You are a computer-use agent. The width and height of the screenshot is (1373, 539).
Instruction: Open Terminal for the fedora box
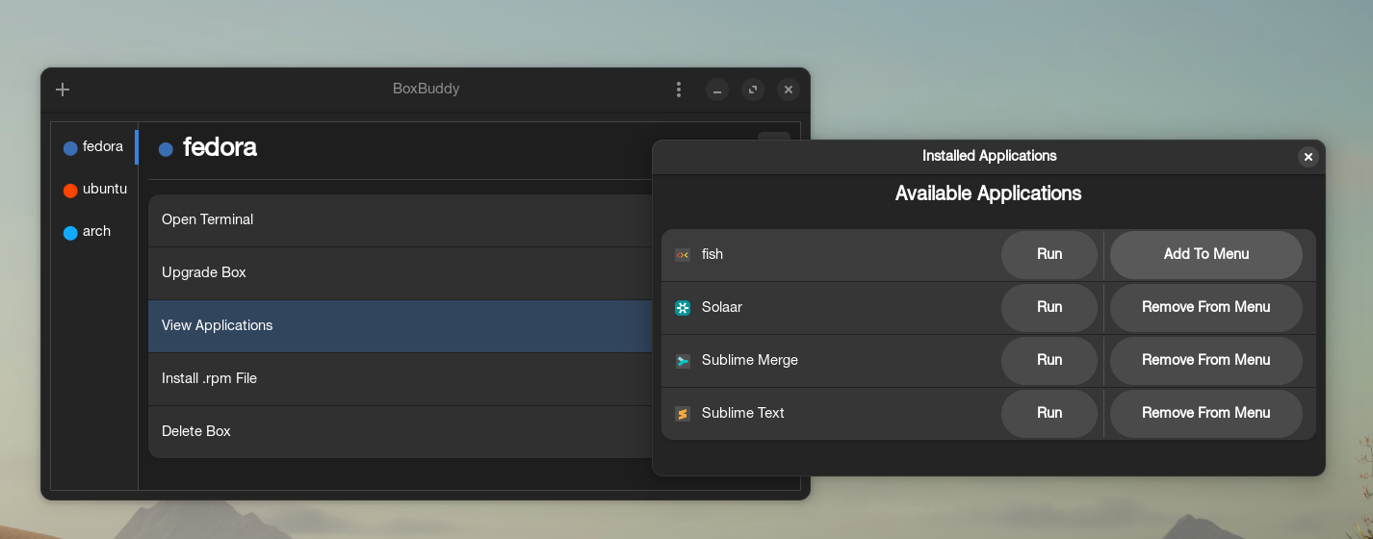(x=401, y=220)
